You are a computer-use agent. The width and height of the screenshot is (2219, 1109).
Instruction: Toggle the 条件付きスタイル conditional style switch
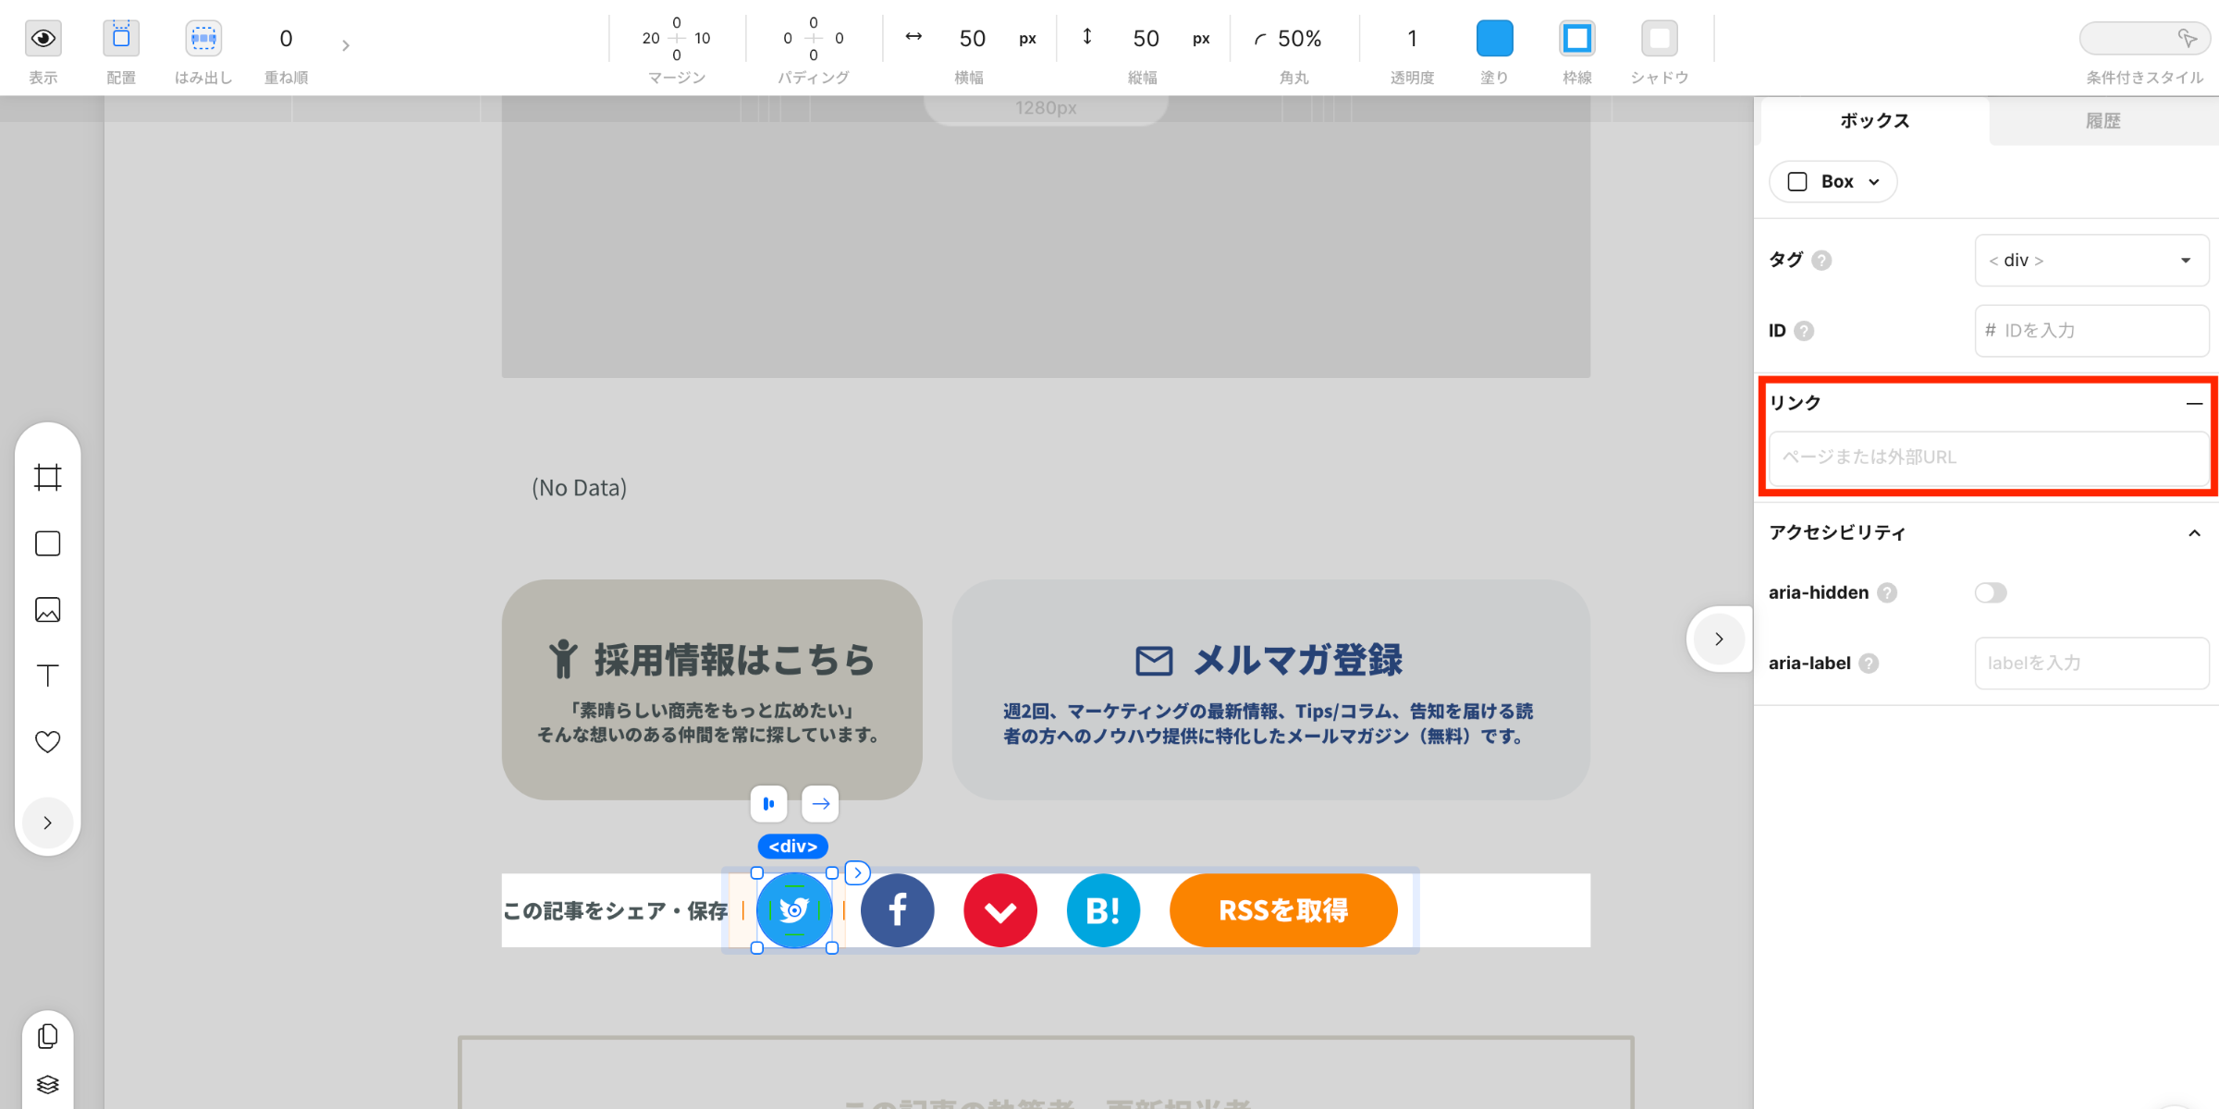2144,38
